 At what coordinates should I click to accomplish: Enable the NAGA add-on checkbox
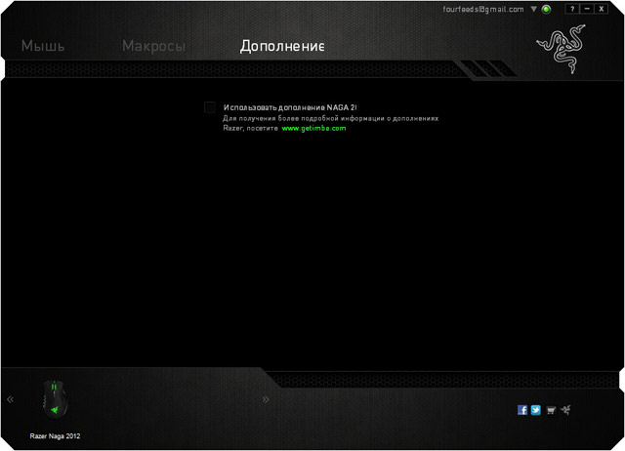point(210,107)
